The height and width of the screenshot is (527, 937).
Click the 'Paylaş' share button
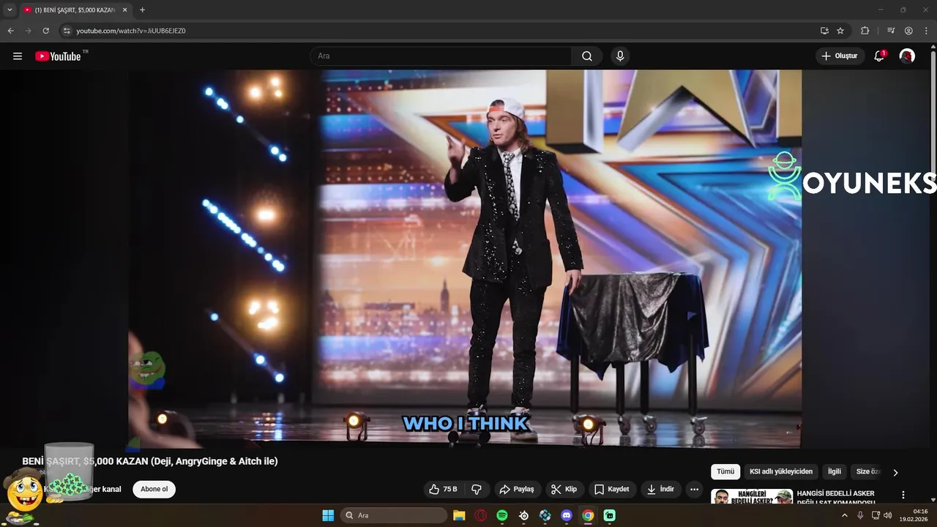coord(517,489)
